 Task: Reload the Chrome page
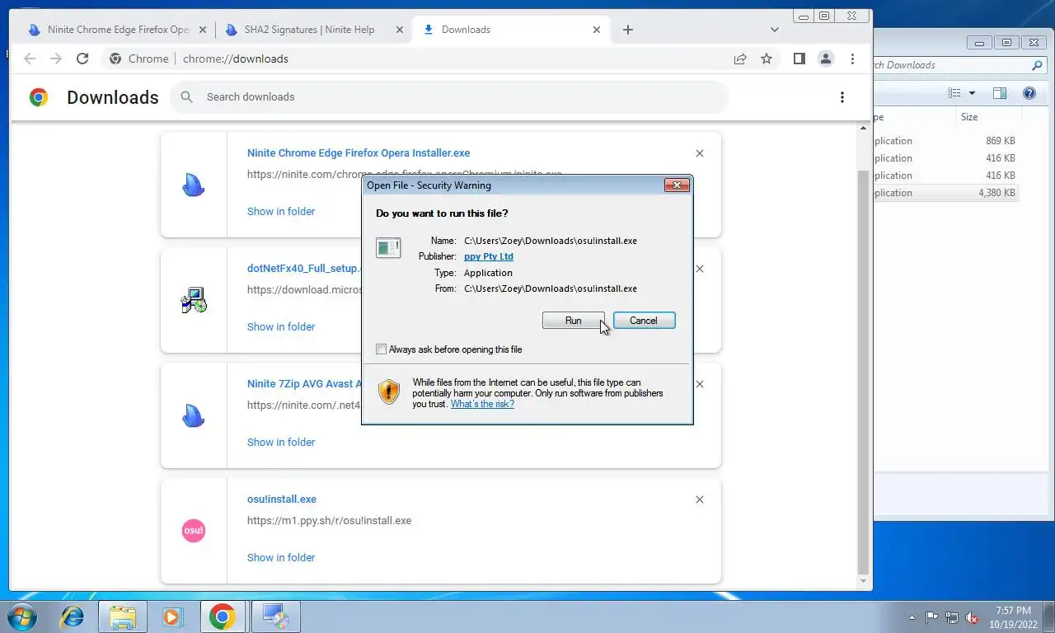(82, 59)
